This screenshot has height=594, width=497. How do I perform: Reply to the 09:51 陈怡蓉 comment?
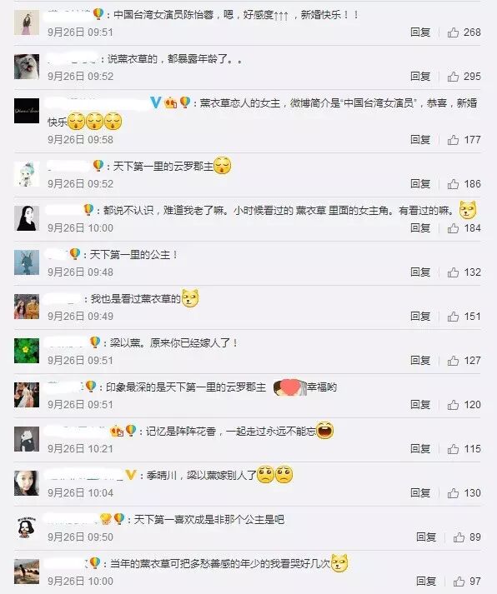420,32
